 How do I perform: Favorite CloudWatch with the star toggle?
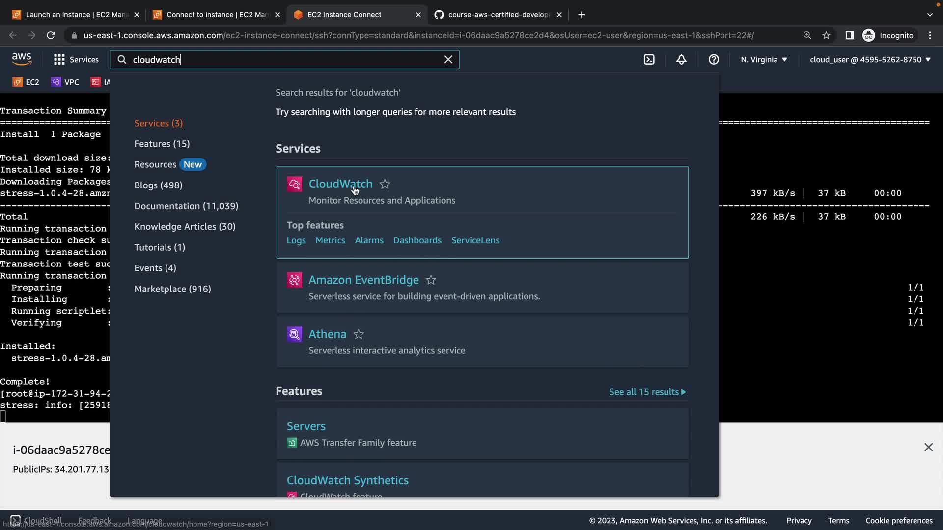pyautogui.click(x=385, y=184)
